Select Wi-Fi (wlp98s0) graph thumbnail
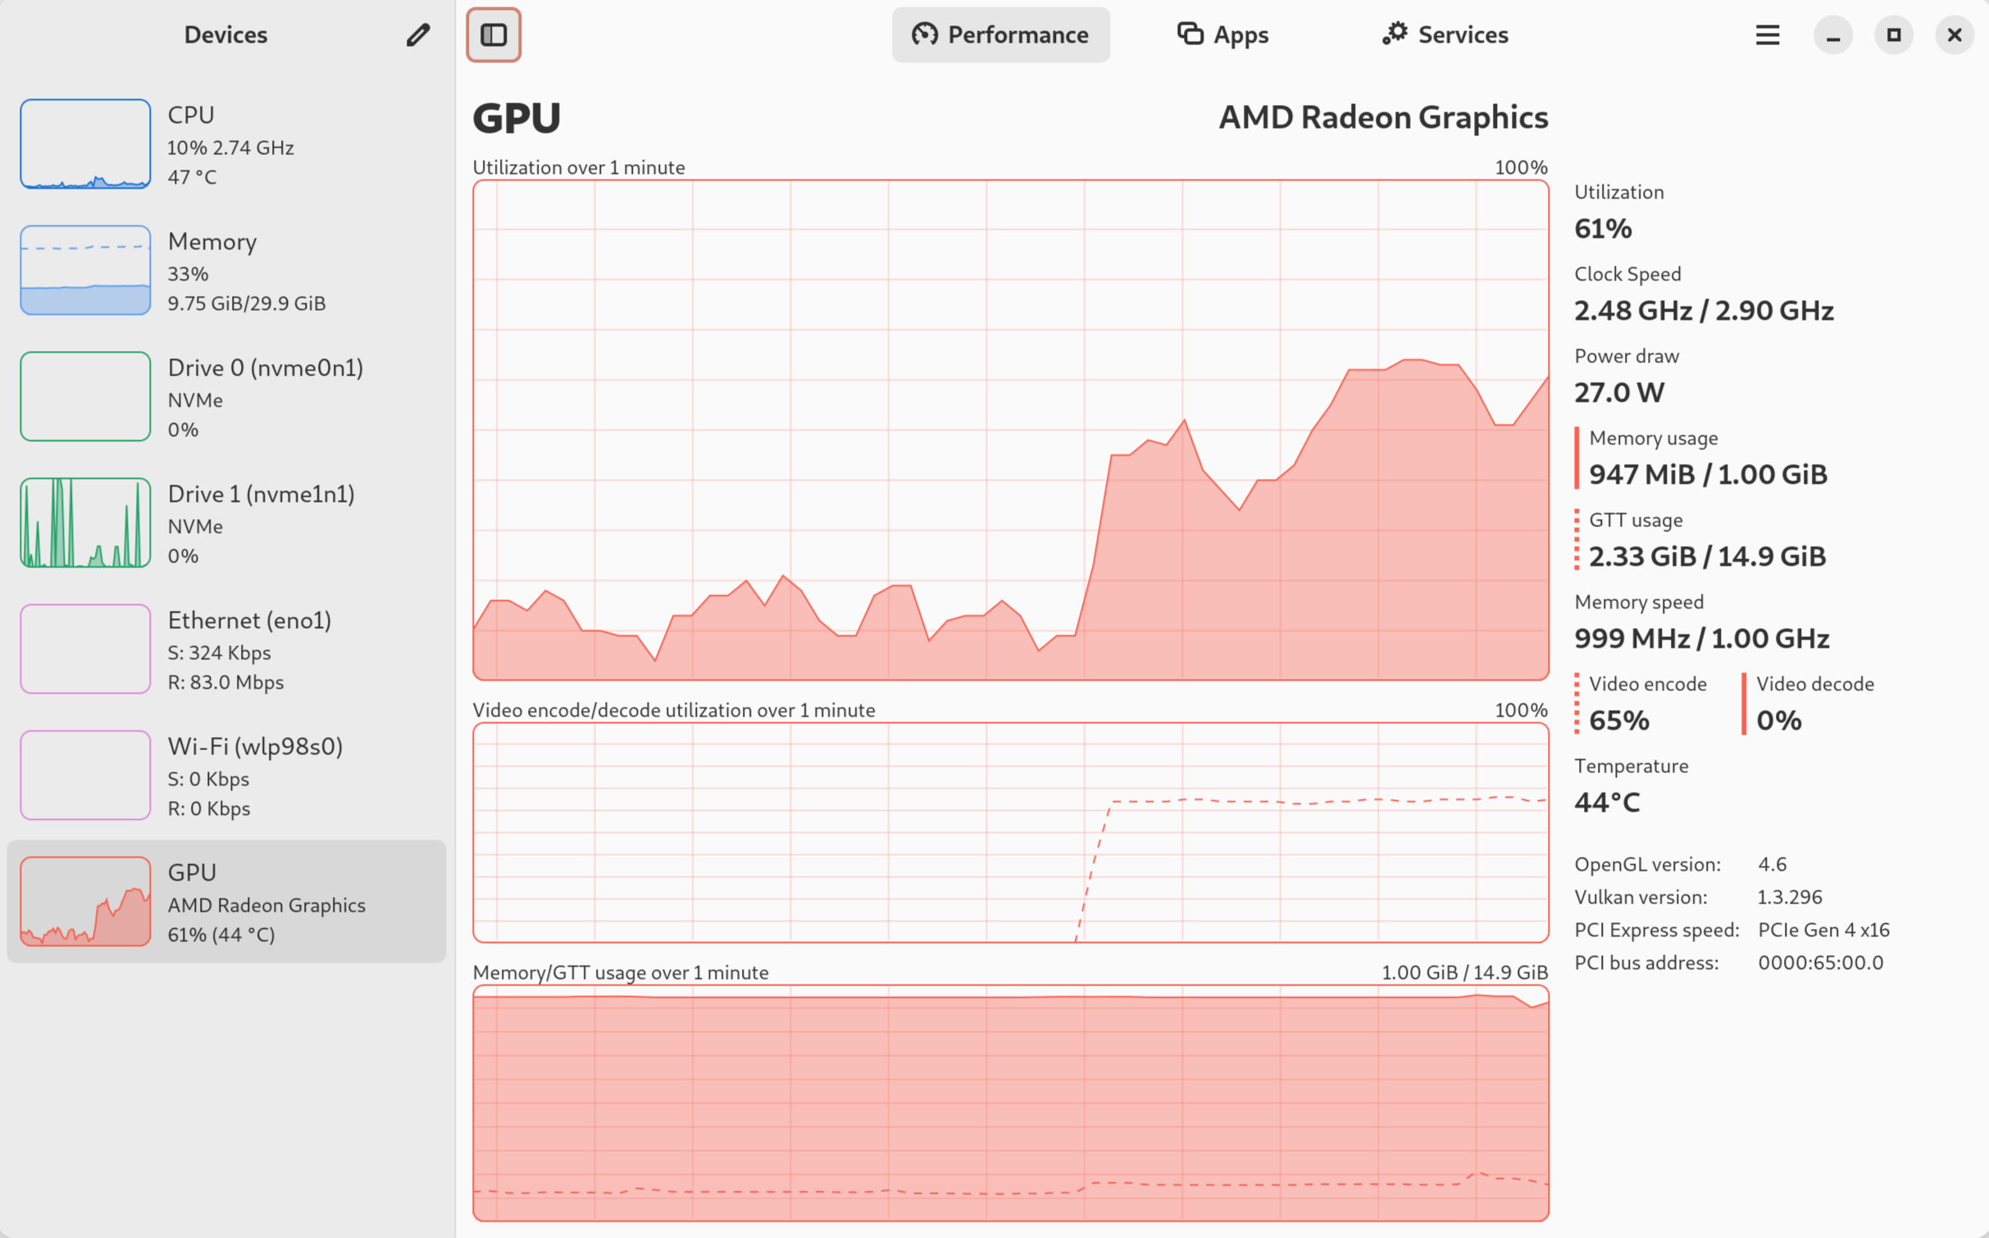The width and height of the screenshot is (1989, 1238). click(x=85, y=776)
